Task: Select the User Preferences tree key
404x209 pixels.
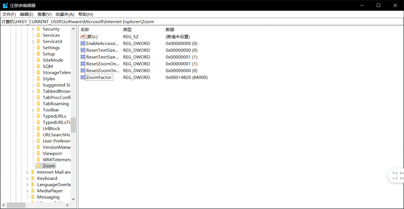Action: [56, 141]
